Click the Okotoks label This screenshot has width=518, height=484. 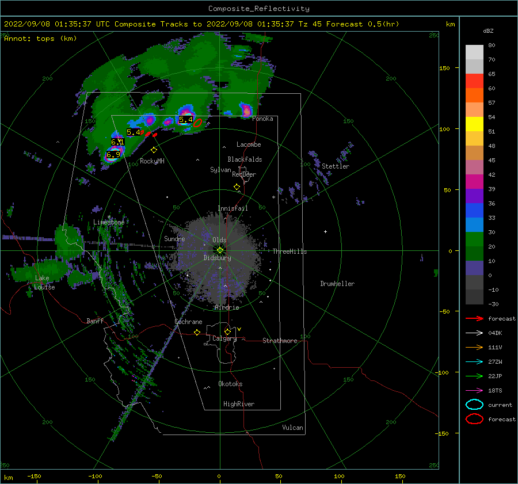230,384
